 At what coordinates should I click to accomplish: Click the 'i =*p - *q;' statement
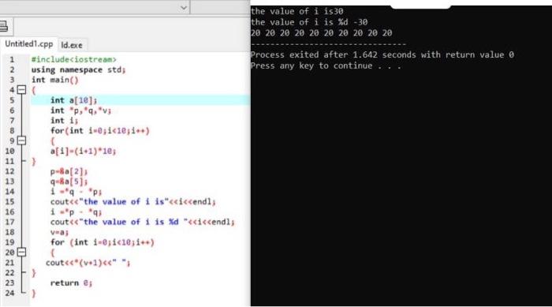(76, 212)
